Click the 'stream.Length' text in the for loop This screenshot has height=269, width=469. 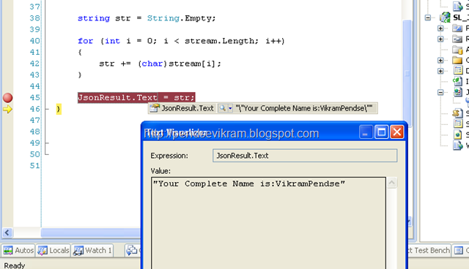click(x=221, y=41)
